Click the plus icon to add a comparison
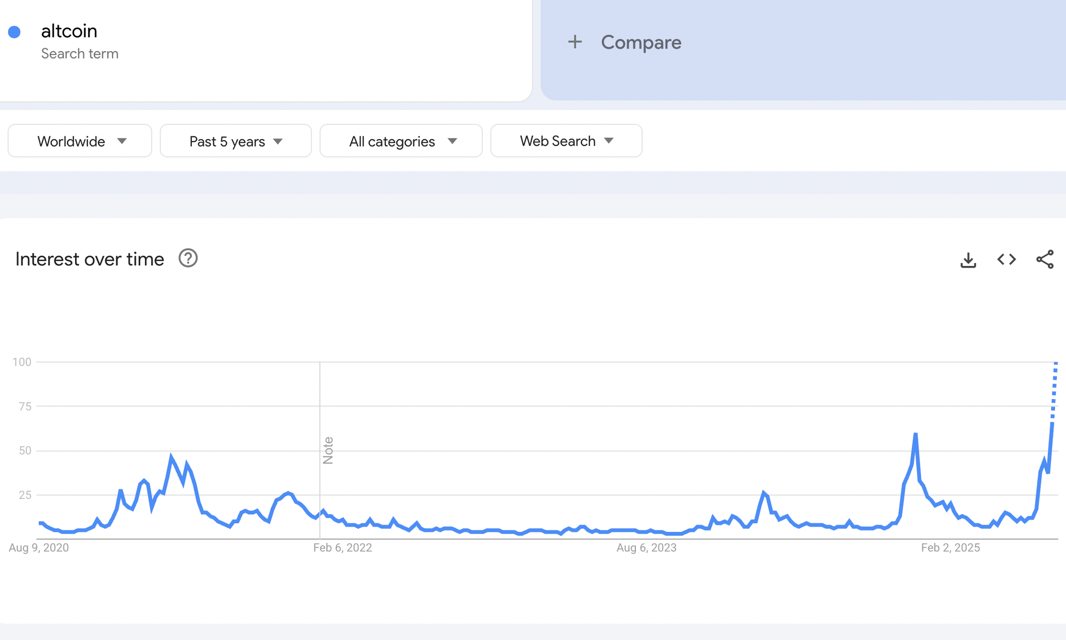This screenshot has height=640, width=1066. [575, 42]
